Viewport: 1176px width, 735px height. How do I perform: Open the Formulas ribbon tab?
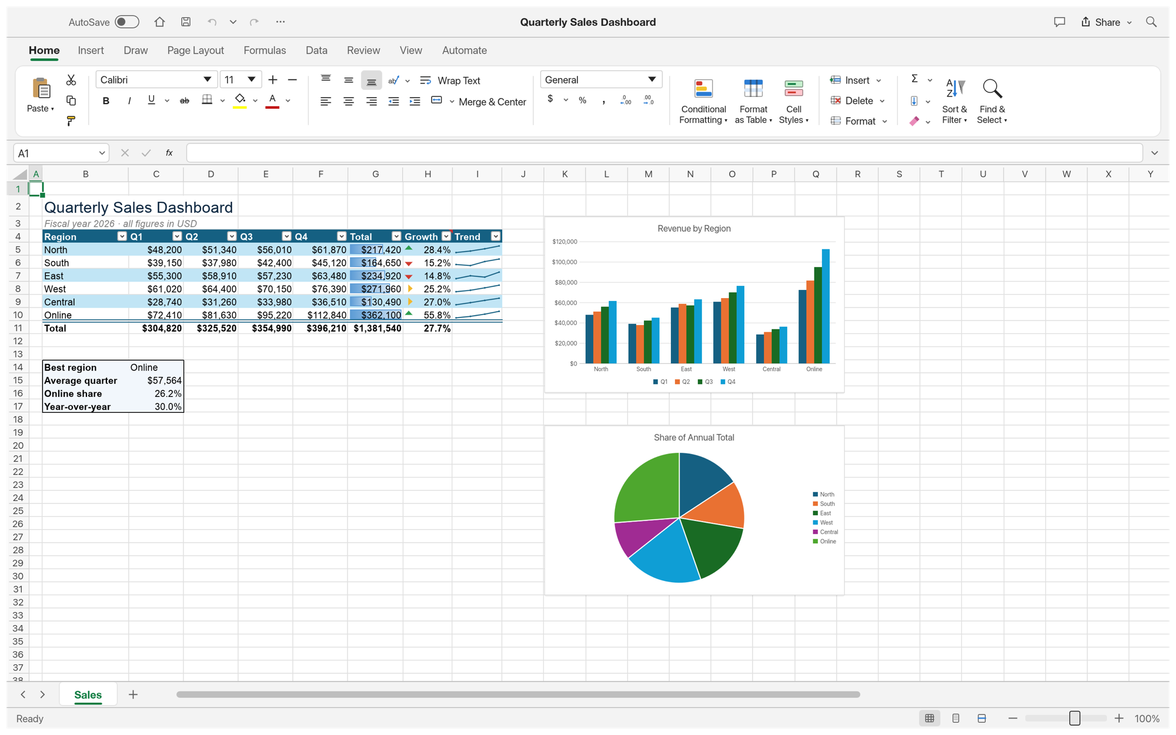click(265, 51)
